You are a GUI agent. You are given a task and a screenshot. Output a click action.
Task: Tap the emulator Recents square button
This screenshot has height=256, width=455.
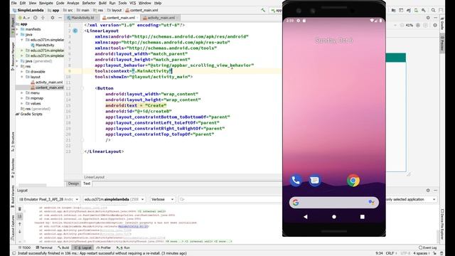(x=362, y=216)
